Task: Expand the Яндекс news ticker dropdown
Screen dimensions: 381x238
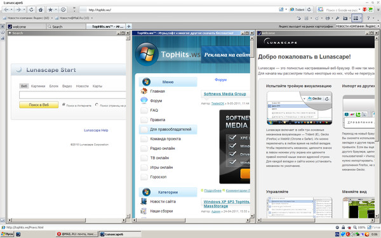Action: [x=378, y=26]
